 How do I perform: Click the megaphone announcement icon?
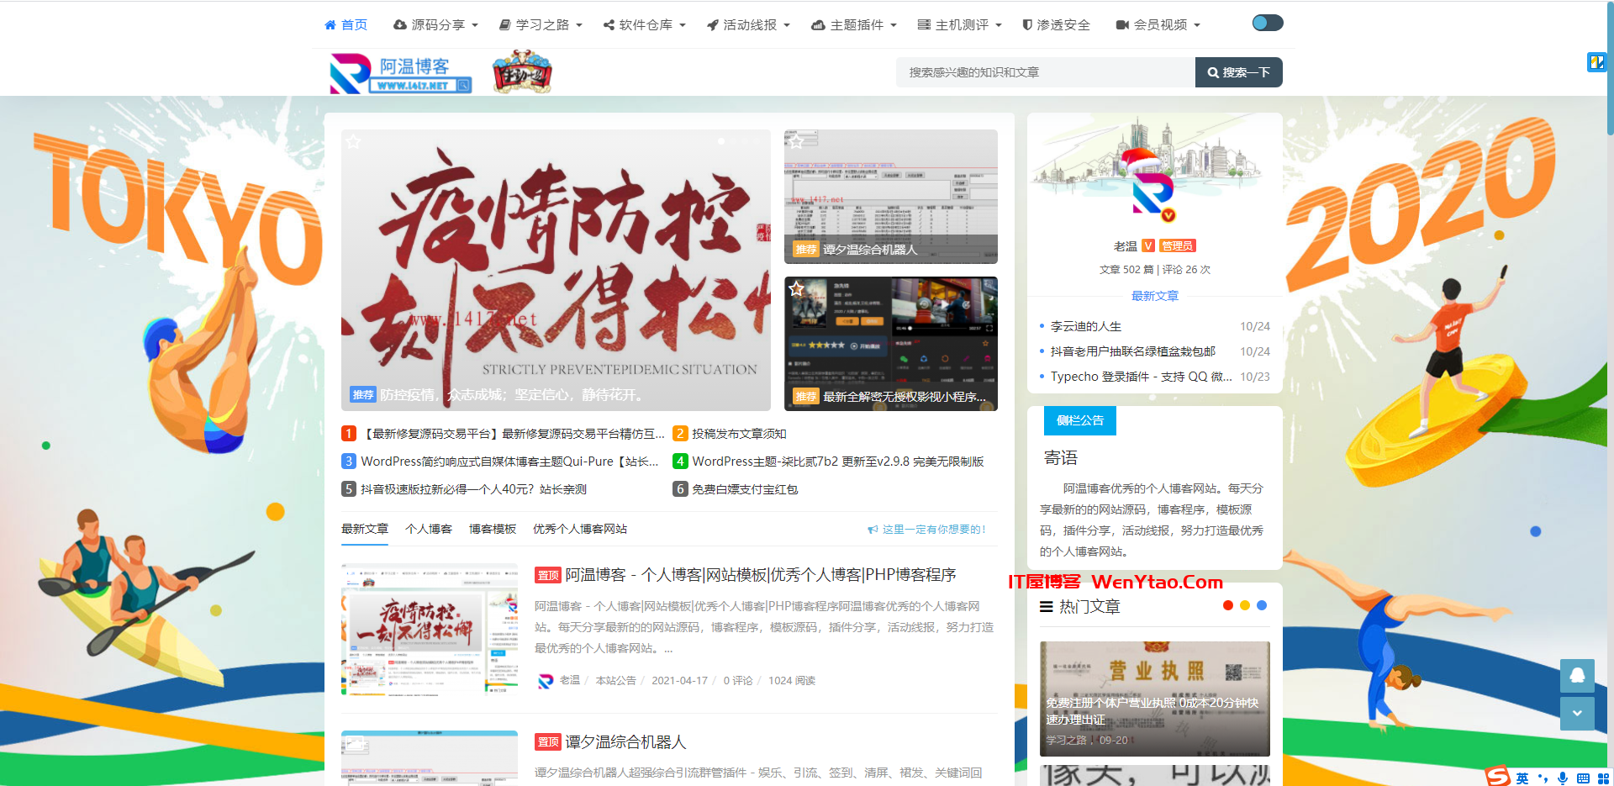tap(873, 530)
